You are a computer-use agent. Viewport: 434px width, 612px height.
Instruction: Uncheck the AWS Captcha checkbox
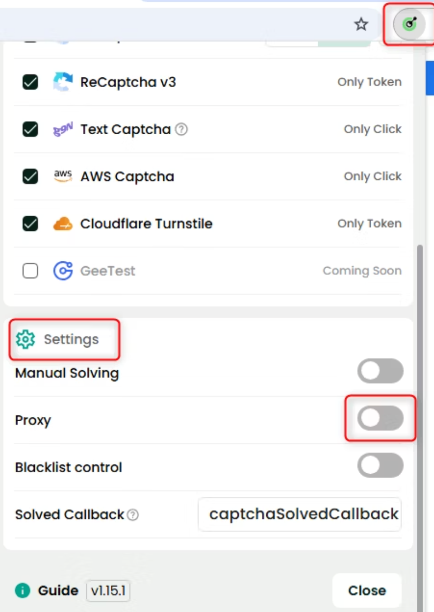[30, 176]
